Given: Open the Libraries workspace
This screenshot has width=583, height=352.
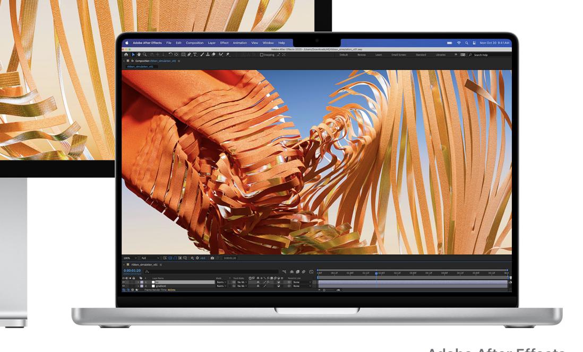Looking at the screenshot, I should coord(440,54).
